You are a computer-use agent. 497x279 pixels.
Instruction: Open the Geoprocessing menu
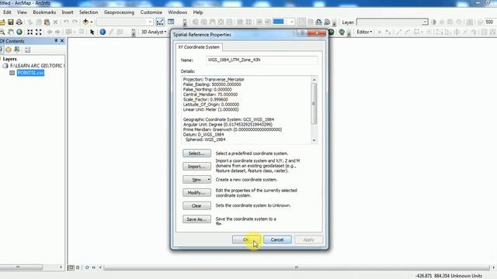[x=119, y=12]
